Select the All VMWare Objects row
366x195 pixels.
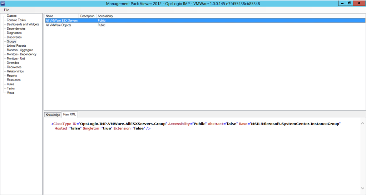58,25
